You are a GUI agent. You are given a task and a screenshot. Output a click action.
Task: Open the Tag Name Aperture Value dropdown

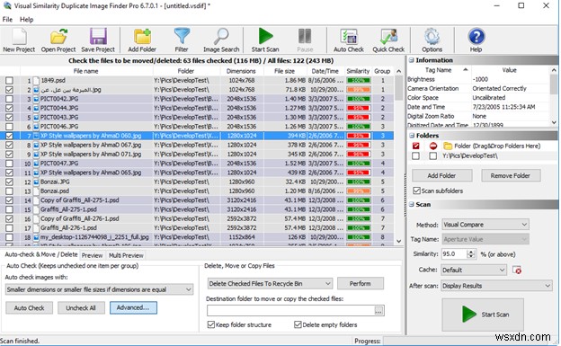485,239
